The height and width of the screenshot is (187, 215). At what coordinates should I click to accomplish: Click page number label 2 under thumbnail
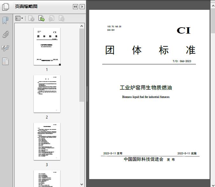[x=47, y=117]
